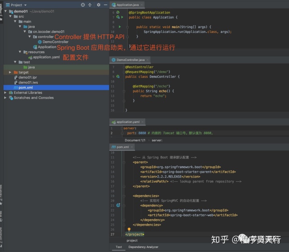Click Spring bean gutter icon beside DemoController class

coord(118,77)
